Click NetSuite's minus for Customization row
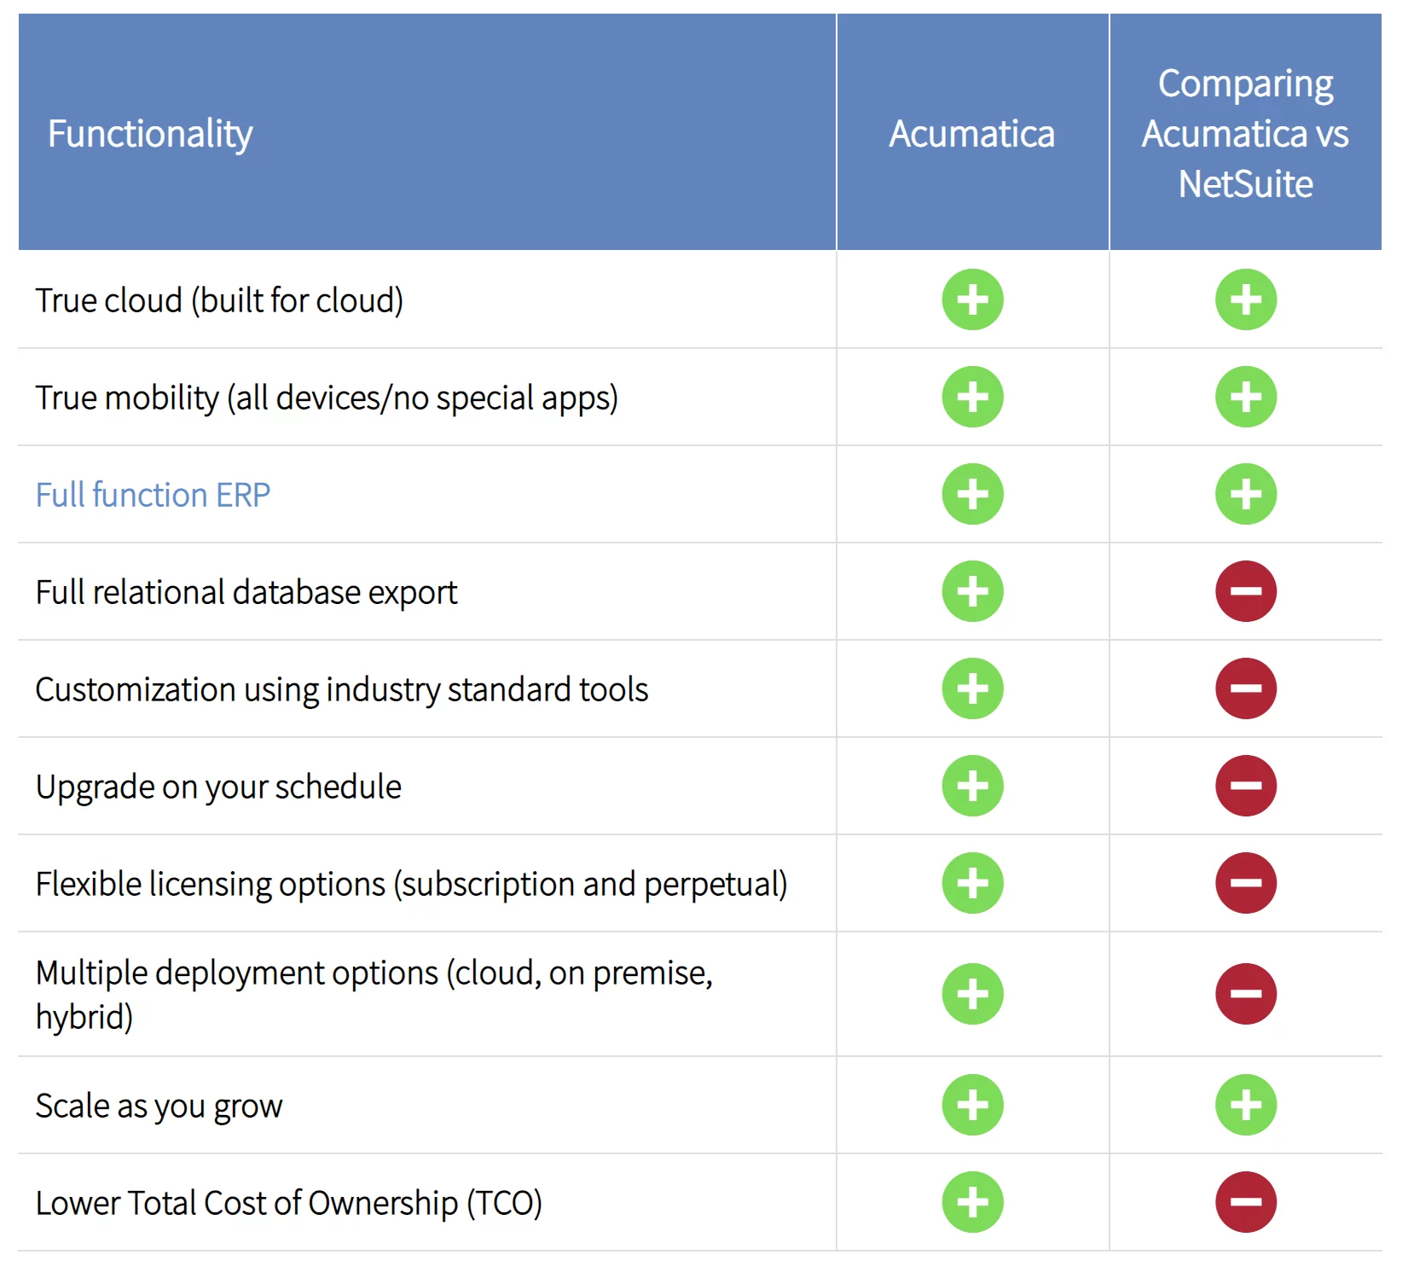 (1245, 688)
